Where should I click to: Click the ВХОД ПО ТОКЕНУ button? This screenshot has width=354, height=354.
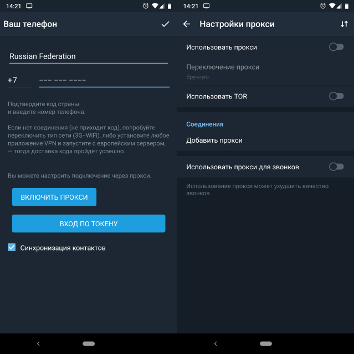click(89, 223)
